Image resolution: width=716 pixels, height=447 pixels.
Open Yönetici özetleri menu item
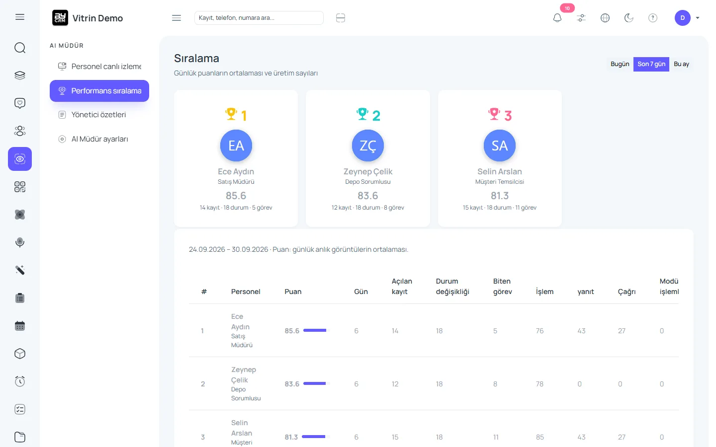[x=99, y=115]
